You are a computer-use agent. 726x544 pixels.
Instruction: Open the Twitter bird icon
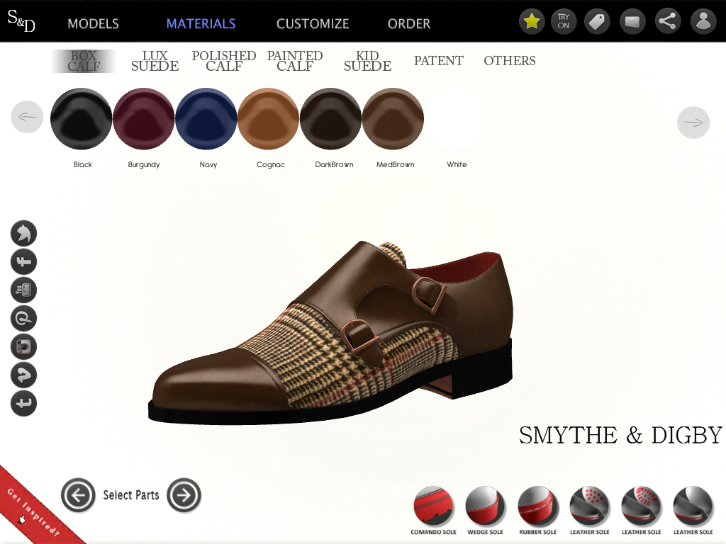pyautogui.click(x=23, y=233)
